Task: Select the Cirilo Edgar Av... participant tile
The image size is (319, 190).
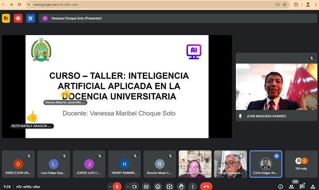Action: [x=266, y=164]
